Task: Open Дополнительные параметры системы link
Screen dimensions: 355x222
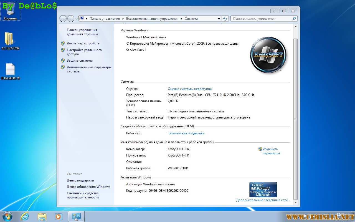Action: [89, 69]
